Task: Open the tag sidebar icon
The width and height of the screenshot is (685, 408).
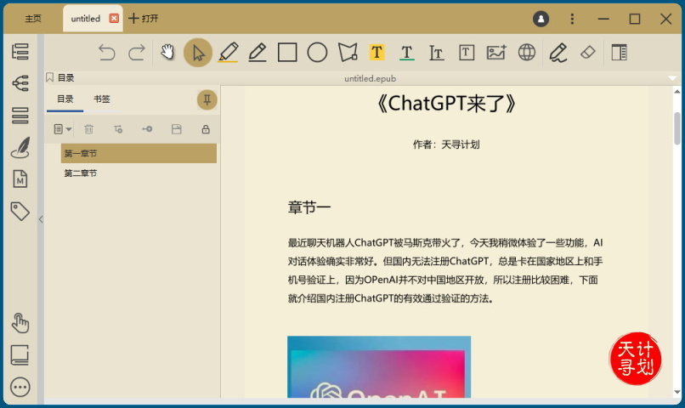Action: click(x=20, y=212)
